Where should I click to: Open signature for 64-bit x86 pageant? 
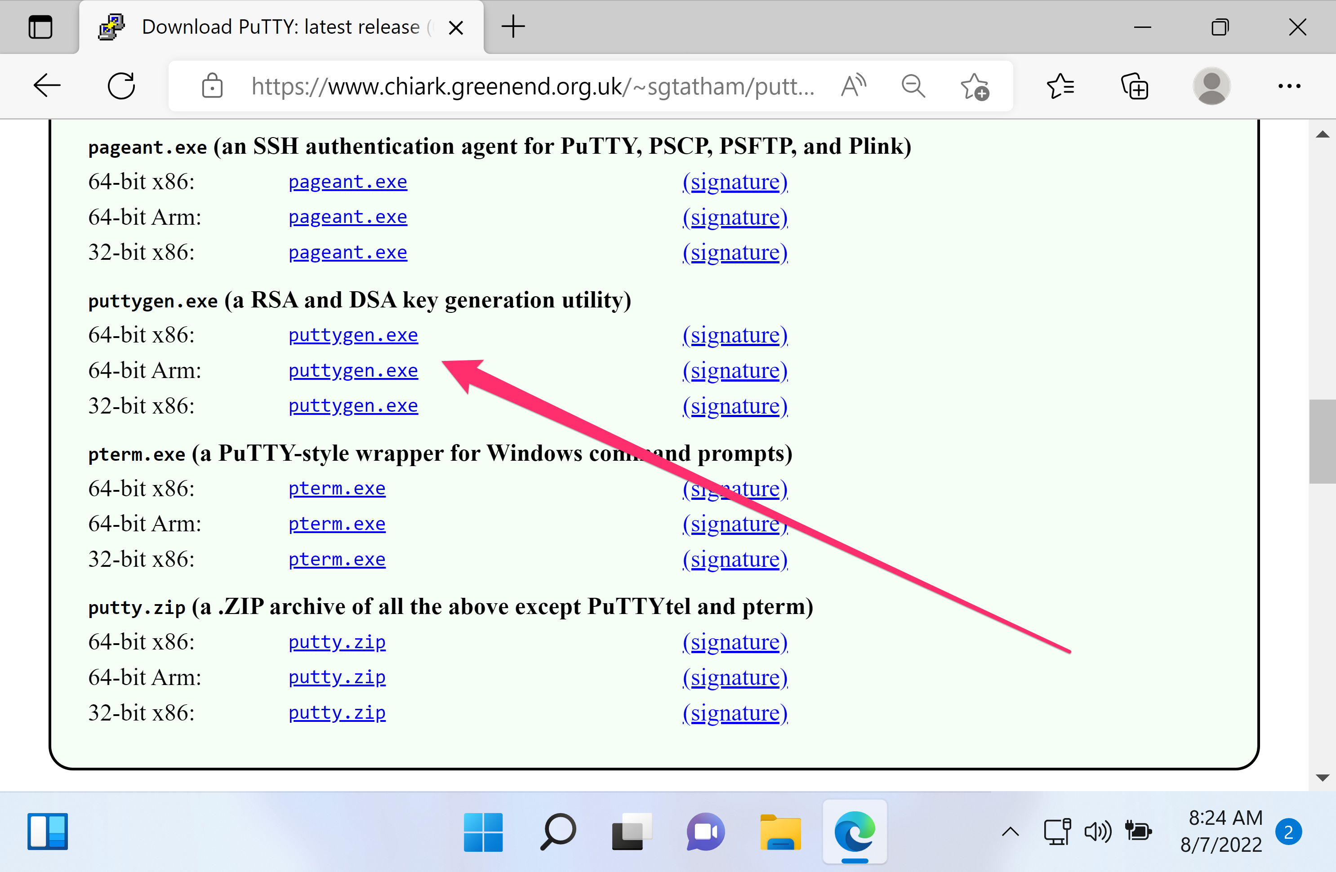(735, 182)
